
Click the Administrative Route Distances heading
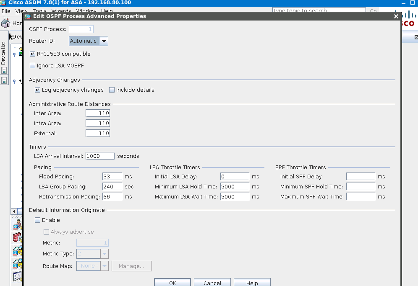[x=70, y=104]
